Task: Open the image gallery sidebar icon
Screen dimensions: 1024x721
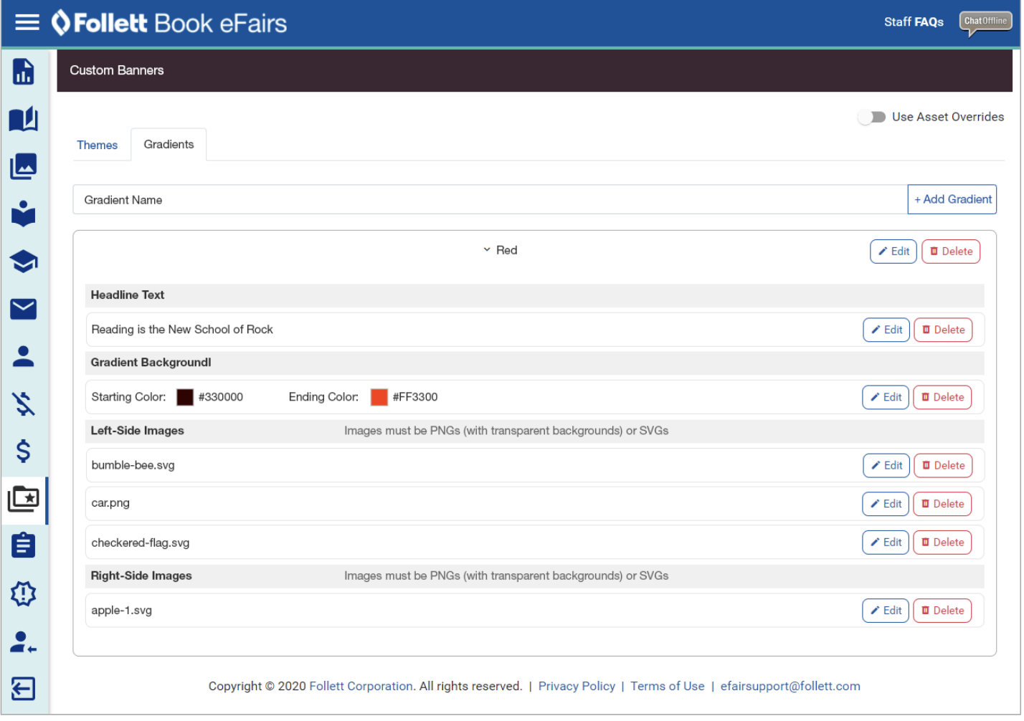Action: (x=24, y=167)
